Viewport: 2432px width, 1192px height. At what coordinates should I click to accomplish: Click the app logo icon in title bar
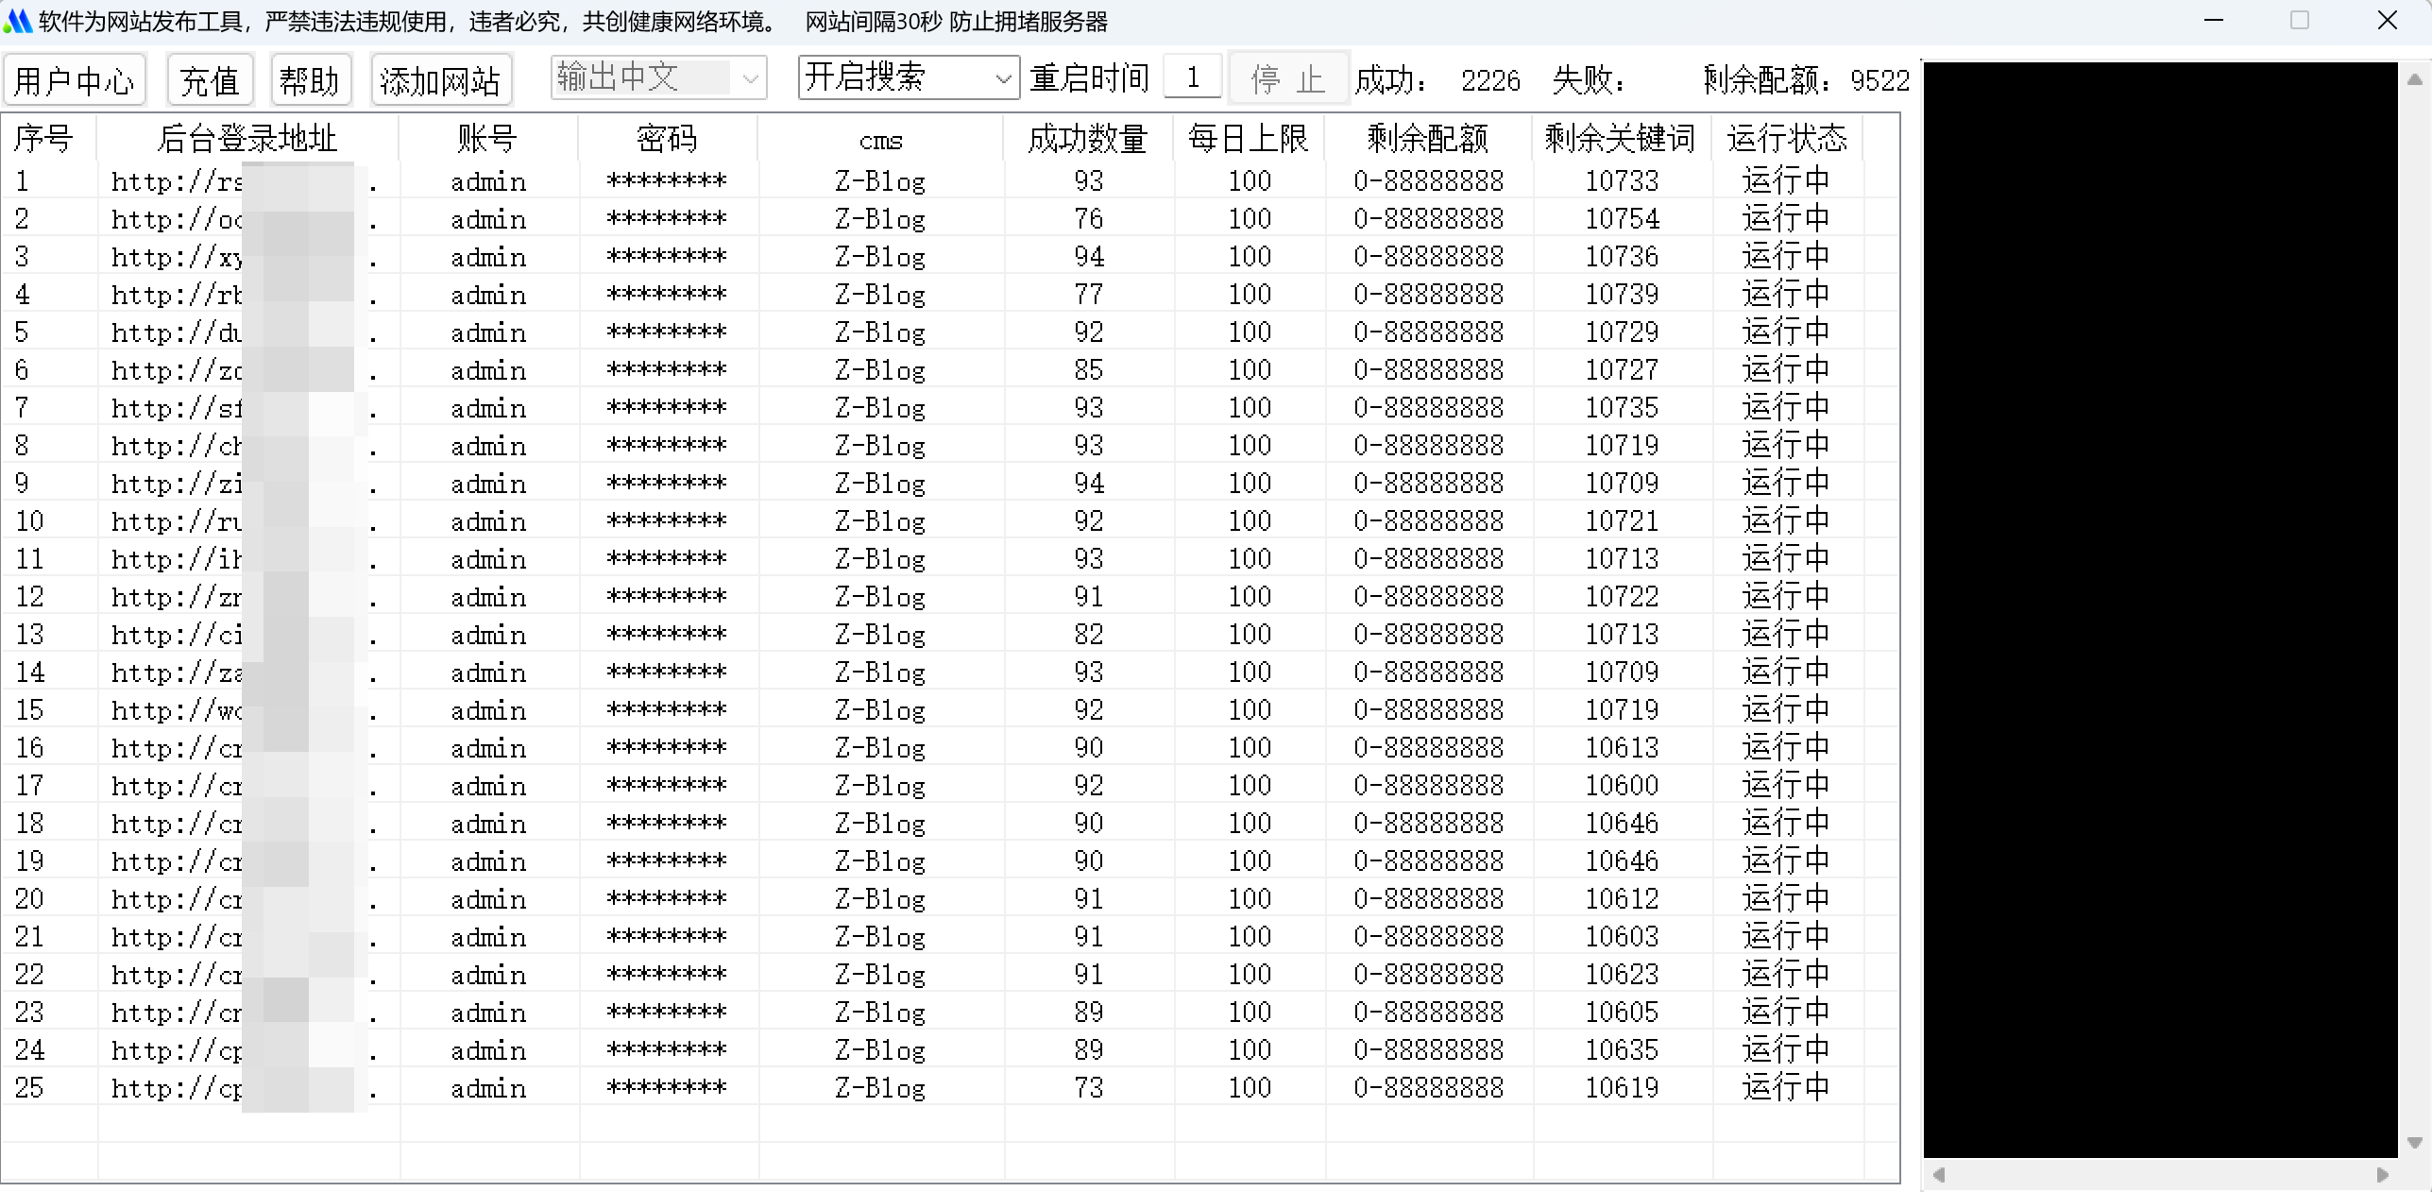pyautogui.click(x=18, y=21)
